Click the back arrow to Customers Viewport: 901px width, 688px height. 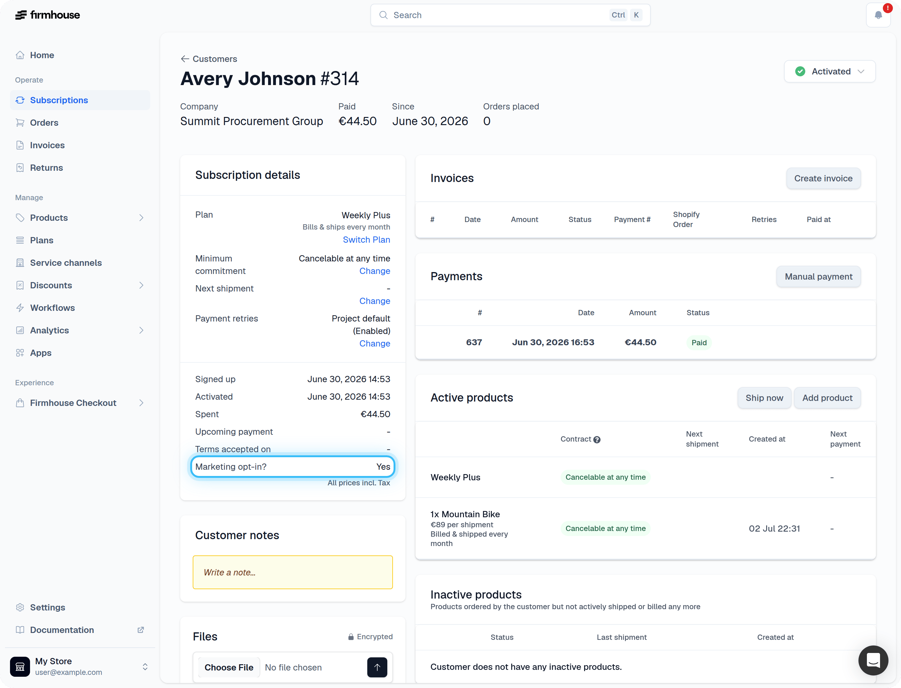pos(185,58)
